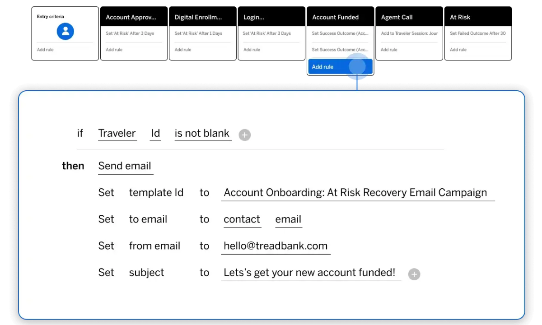Select the Agemt Call stage header
The image size is (542, 325).
pyautogui.click(x=409, y=17)
